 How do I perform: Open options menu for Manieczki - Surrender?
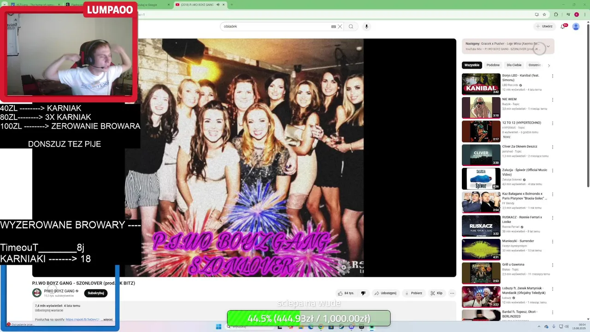(x=553, y=242)
